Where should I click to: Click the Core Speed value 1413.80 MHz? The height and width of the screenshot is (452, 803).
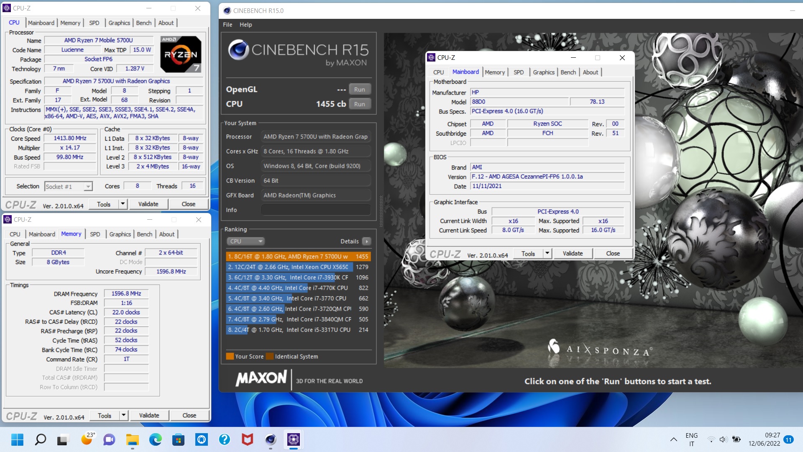(x=70, y=138)
